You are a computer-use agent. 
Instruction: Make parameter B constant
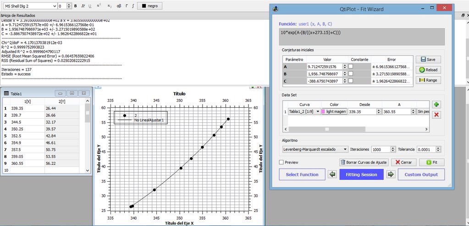pos(351,73)
